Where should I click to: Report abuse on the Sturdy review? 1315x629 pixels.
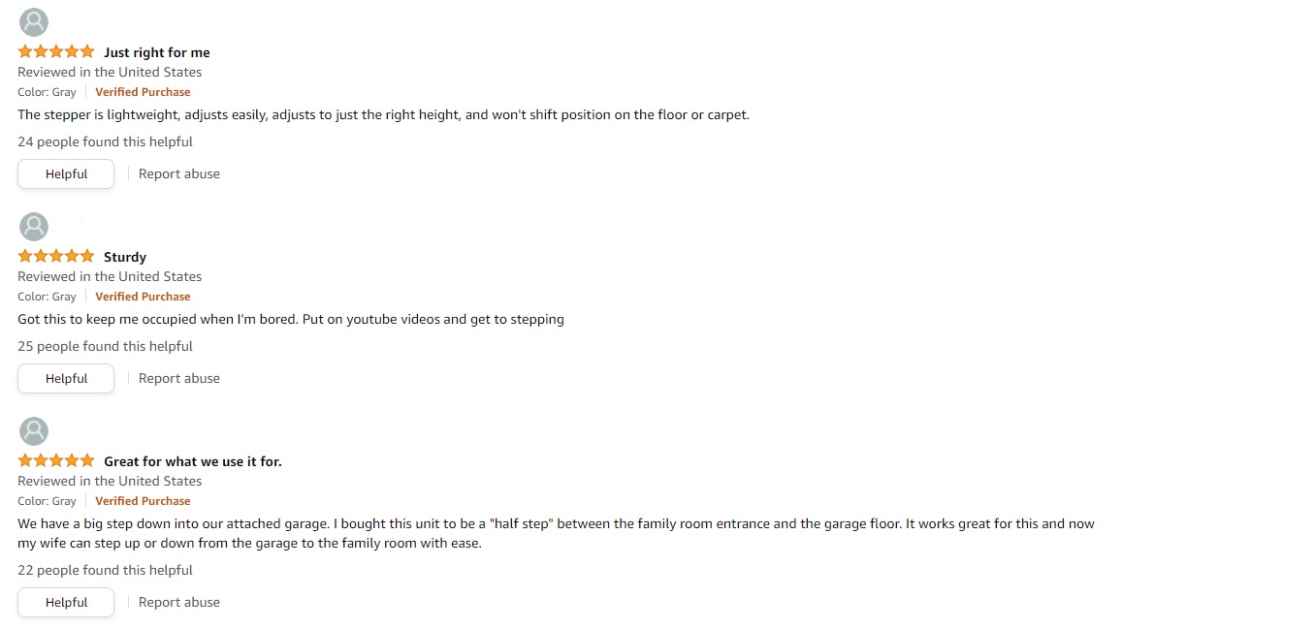click(179, 379)
